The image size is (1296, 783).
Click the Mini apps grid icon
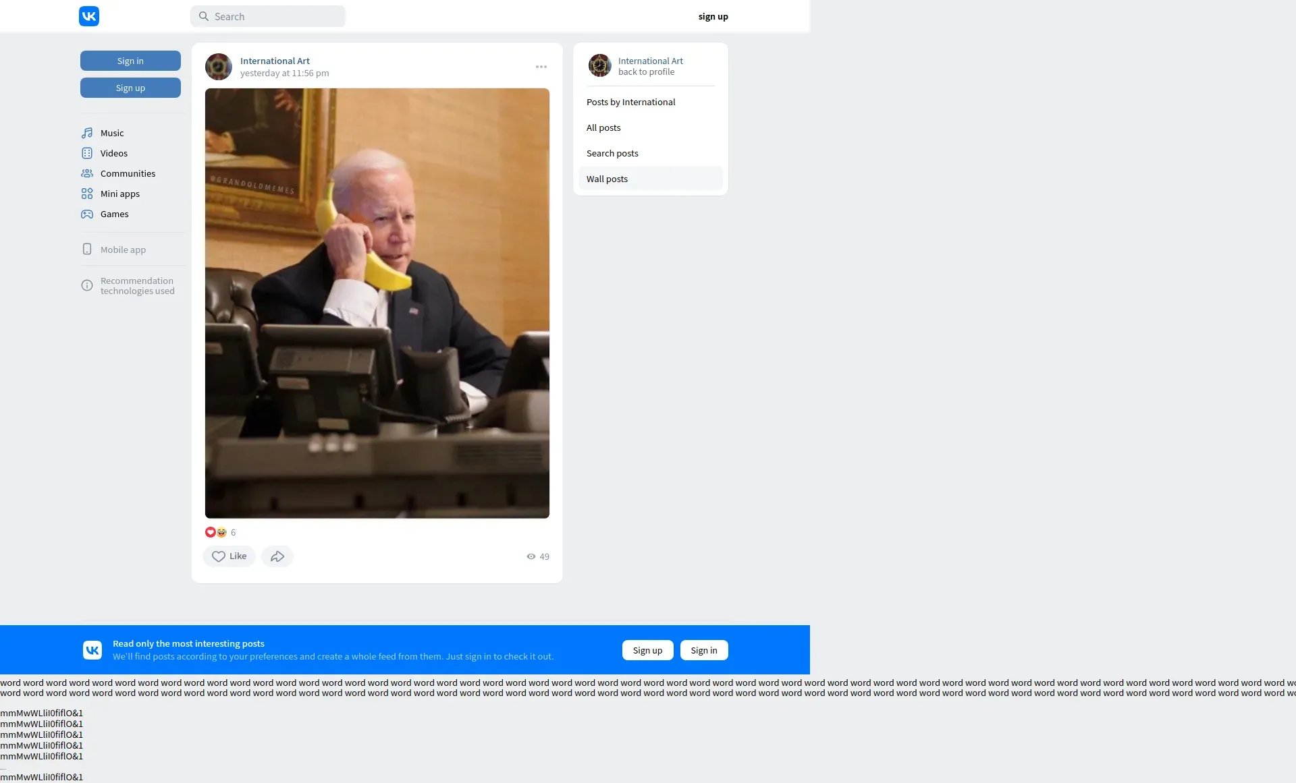87,194
